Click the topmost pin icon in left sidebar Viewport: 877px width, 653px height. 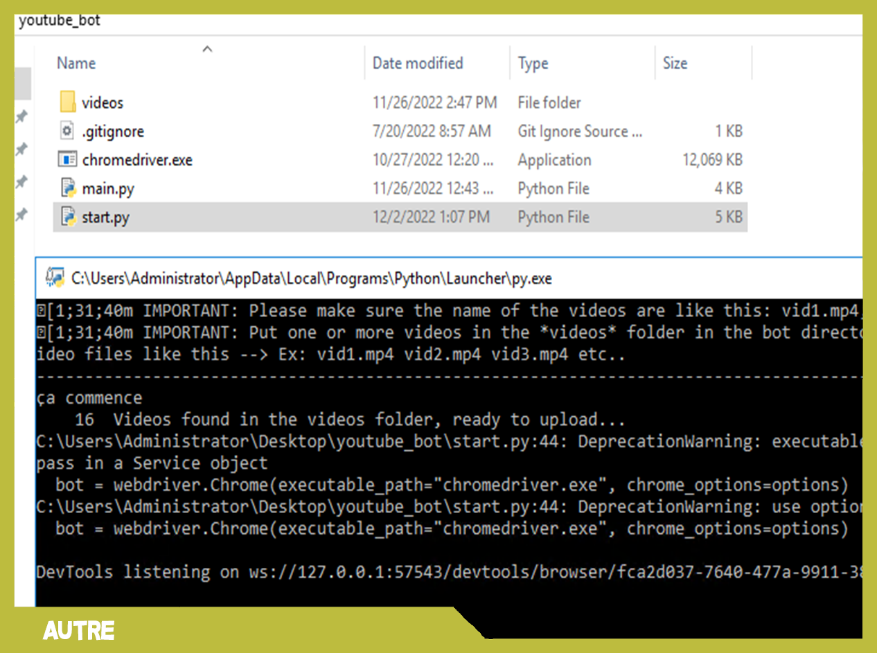click(x=22, y=116)
